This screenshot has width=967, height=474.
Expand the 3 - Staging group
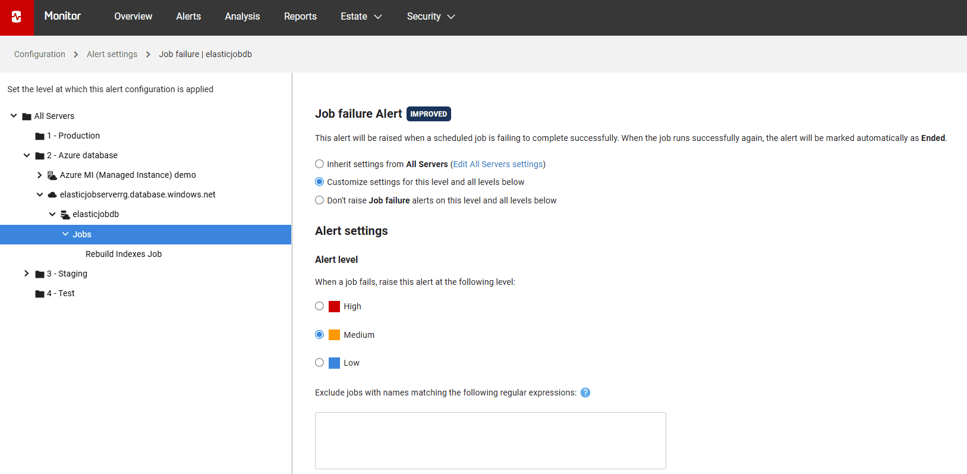(26, 274)
